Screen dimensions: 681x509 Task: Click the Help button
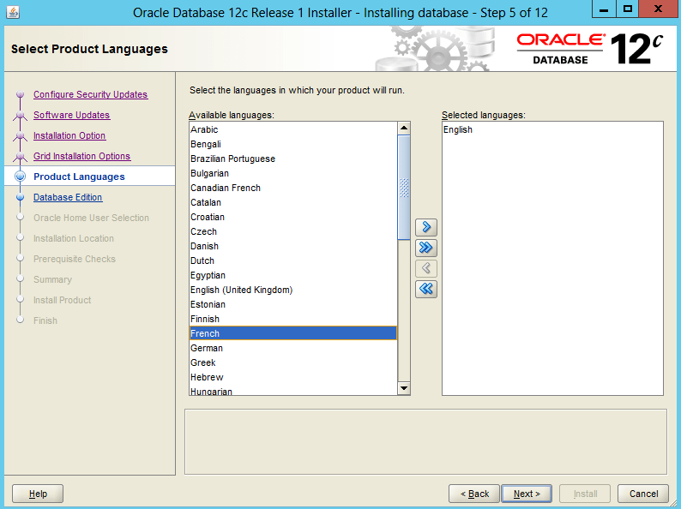click(x=38, y=494)
